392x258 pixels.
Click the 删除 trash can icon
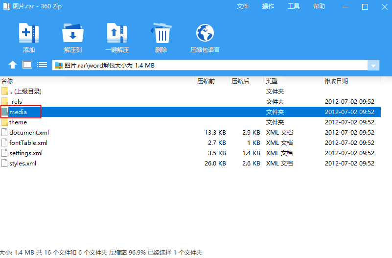pyautogui.click(x=161, y=34)
